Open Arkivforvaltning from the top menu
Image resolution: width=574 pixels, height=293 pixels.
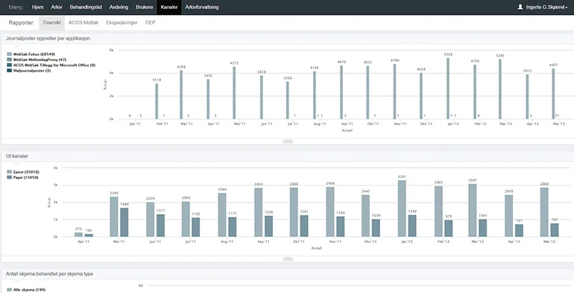pos(202,7)
